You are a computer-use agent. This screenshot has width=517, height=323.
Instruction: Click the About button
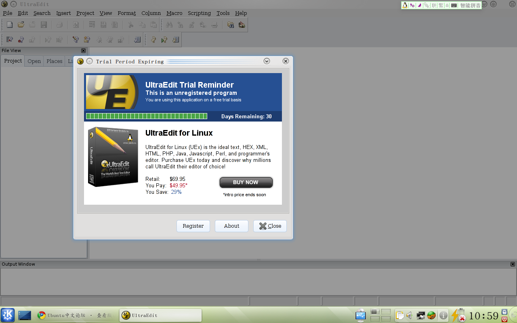(231, 226)
